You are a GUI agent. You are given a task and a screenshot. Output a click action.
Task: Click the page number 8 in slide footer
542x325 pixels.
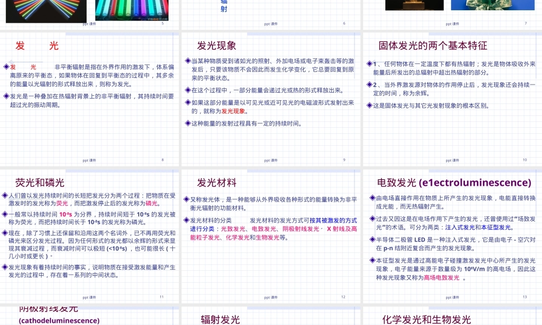click(x=163, y=160)
